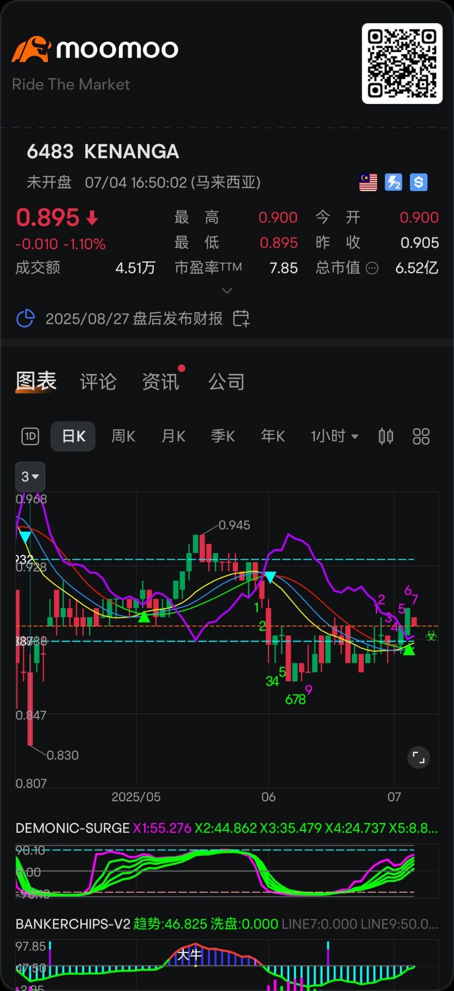Viewport: 454px width, 991px height.
Task: Switch to the 评论 tab
Action: [98, 382]
